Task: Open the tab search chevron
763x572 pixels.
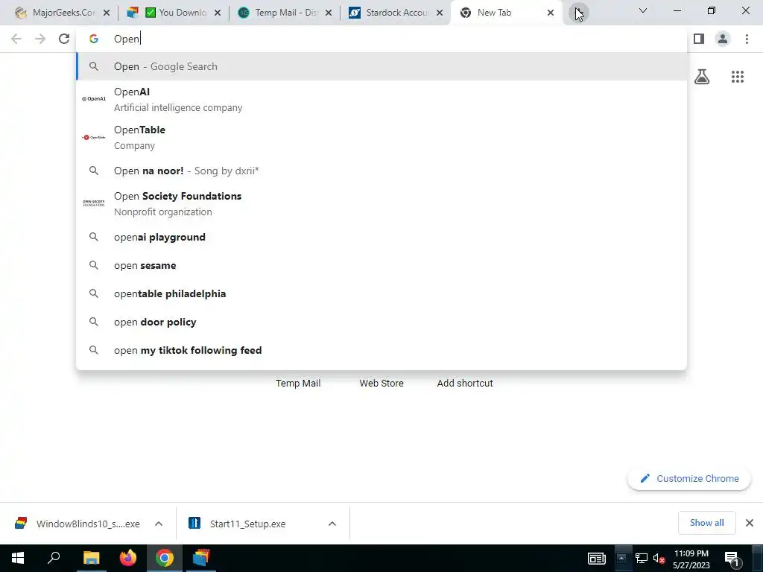Action: [x=643, y=10]
